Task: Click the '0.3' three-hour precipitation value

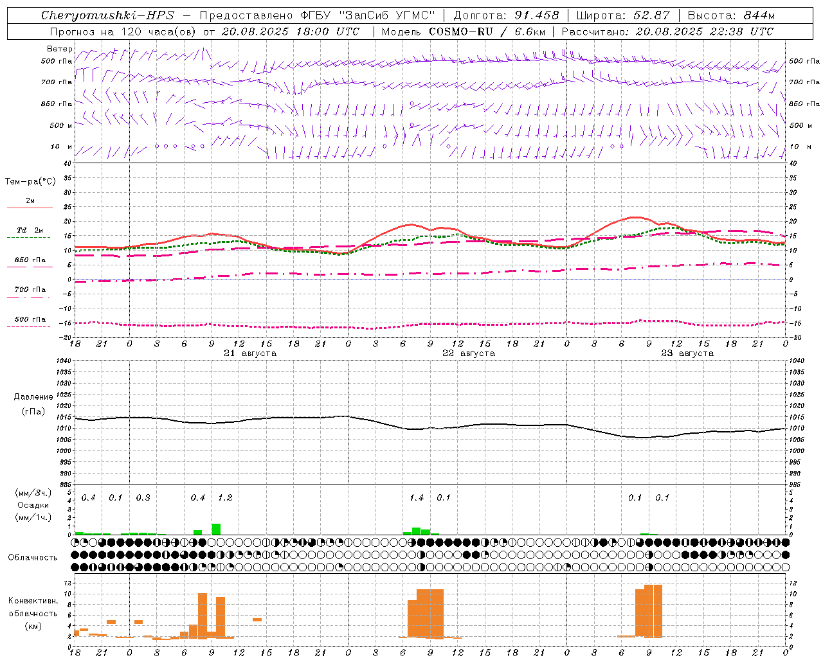Action: (x=143, y=498)
